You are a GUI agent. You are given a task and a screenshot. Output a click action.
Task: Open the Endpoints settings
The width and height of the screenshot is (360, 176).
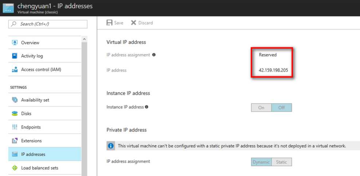point(45,127)
